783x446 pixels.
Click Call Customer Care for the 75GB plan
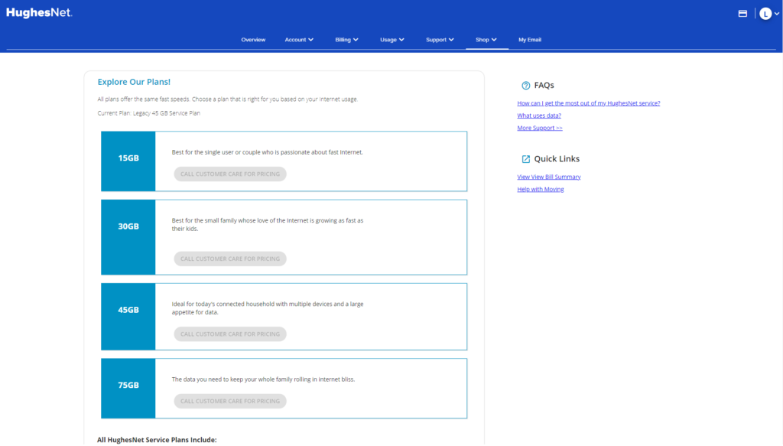pos(229,401)
